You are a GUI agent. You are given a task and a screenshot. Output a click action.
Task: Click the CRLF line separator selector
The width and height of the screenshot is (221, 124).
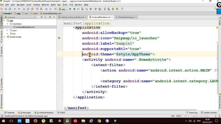179,116
